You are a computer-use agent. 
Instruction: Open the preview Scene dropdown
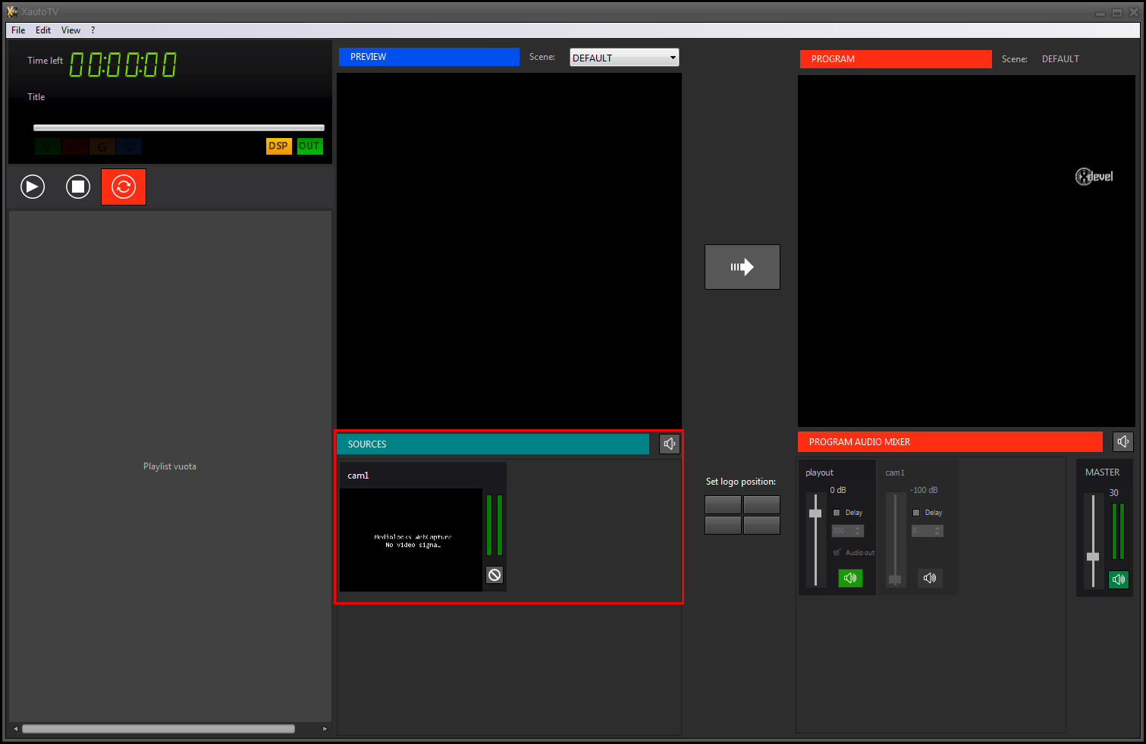pos(624,58)
